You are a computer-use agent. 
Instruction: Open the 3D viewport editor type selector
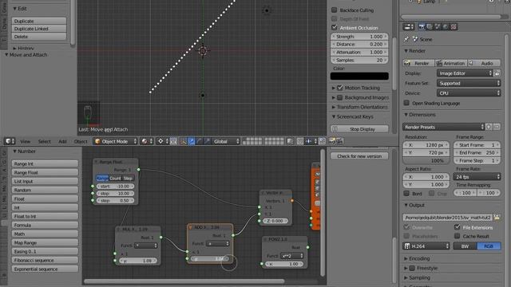click(x=10, y=141)
